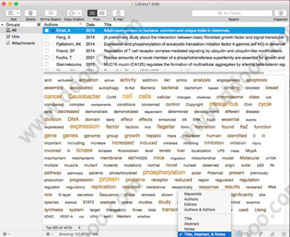
Task: Choose Keywords in the popup menu
Action: click(x=193, y=194)
